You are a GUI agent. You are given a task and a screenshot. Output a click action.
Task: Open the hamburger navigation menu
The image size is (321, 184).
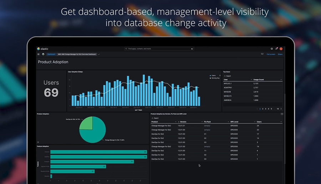(39, 54)
